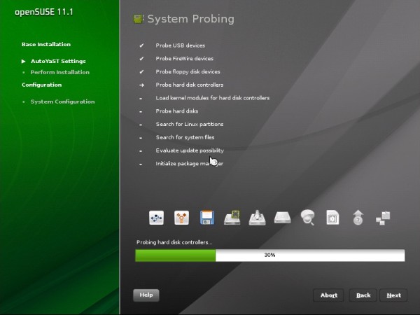Click the 'Probe hard disks' step text
This screenshot has height=315, width=420.
point(177,111)
